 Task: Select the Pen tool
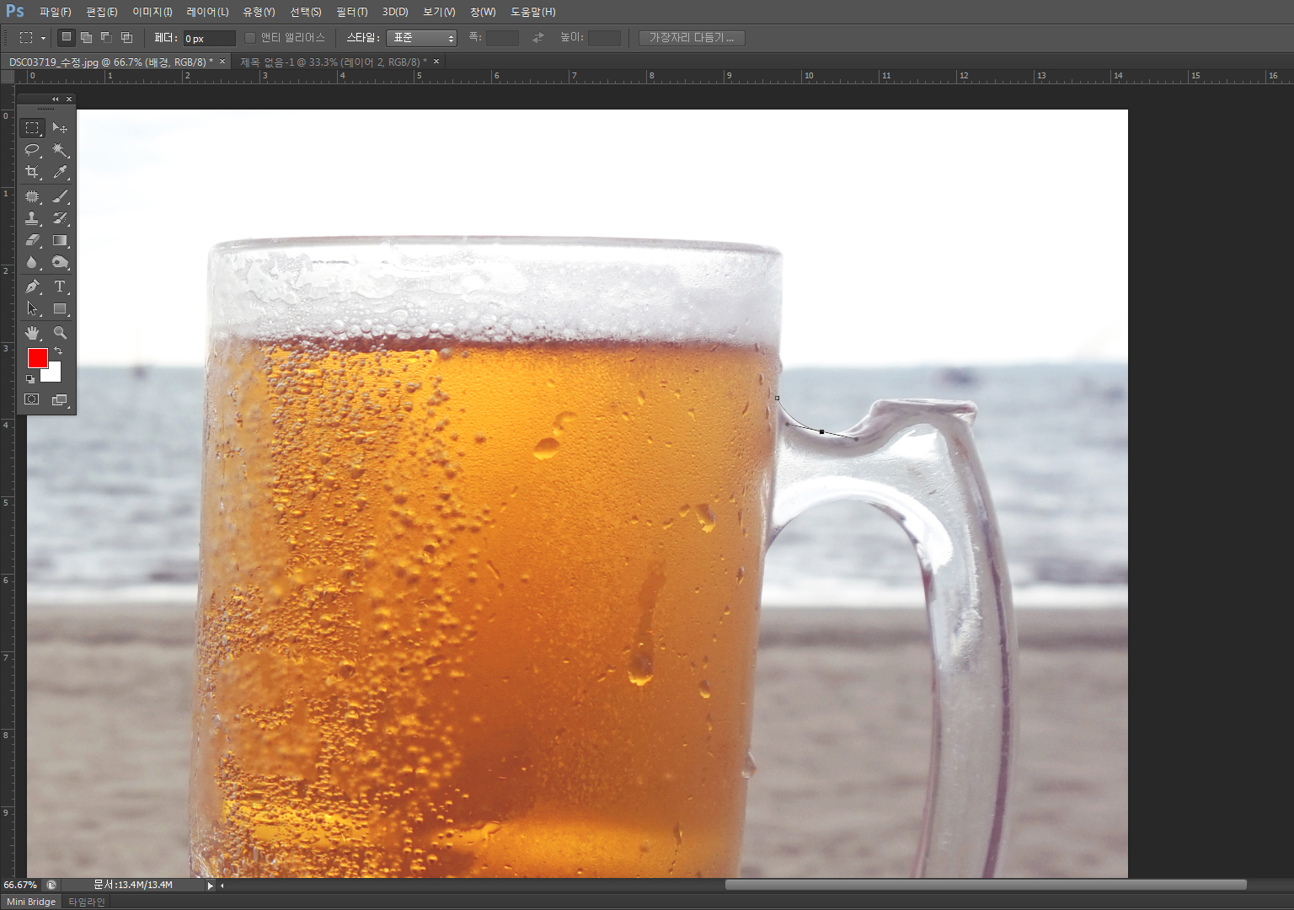(32, 286)
